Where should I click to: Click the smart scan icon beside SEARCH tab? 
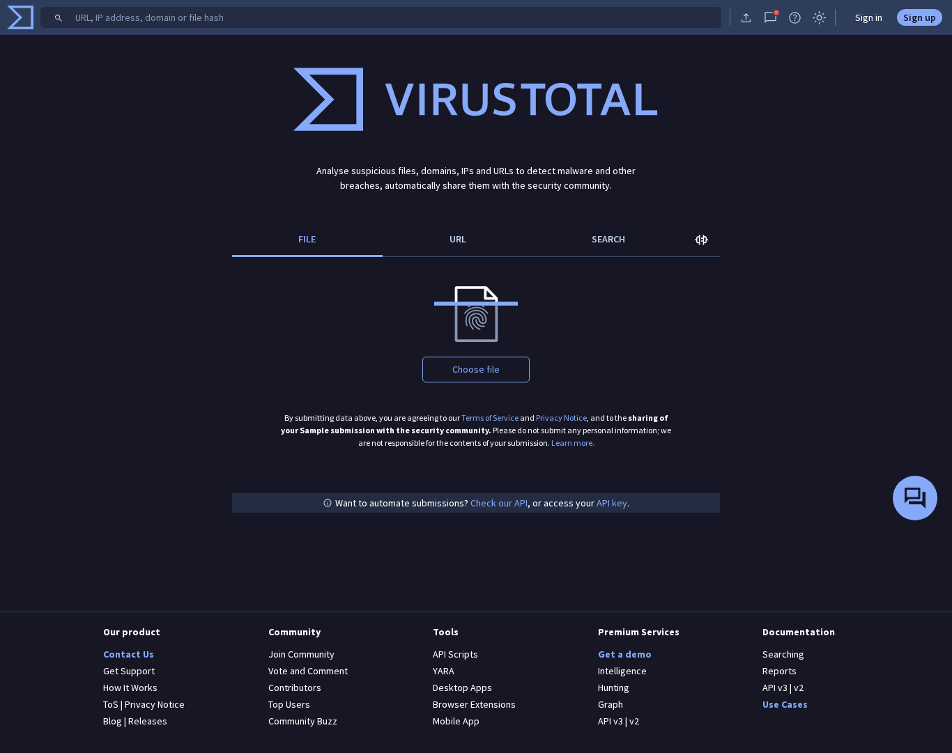pos(701,240)
